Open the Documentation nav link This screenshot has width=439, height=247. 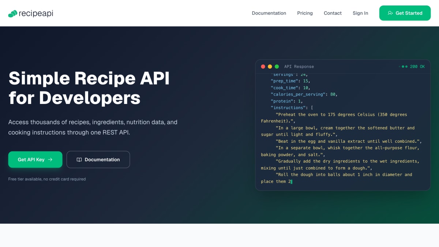click(269, 13)
